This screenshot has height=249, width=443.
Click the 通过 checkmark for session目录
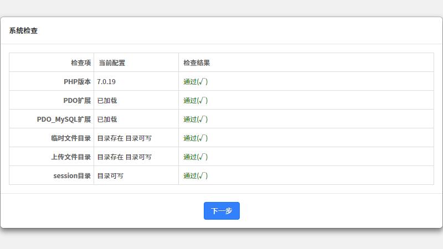[x=195, y=176]
